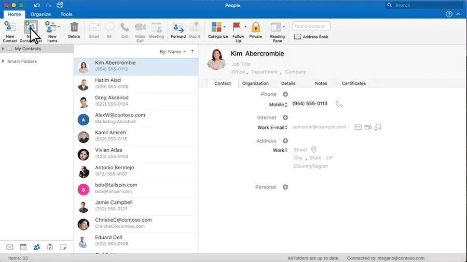Change the Work address type dropdown
467x262 pixels.
pos(280,150)
